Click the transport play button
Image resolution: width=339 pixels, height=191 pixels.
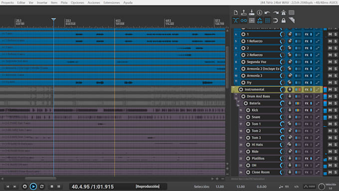[33, 187]
